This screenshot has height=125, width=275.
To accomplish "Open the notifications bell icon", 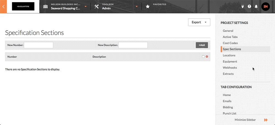I will click(x=256, y=7).
